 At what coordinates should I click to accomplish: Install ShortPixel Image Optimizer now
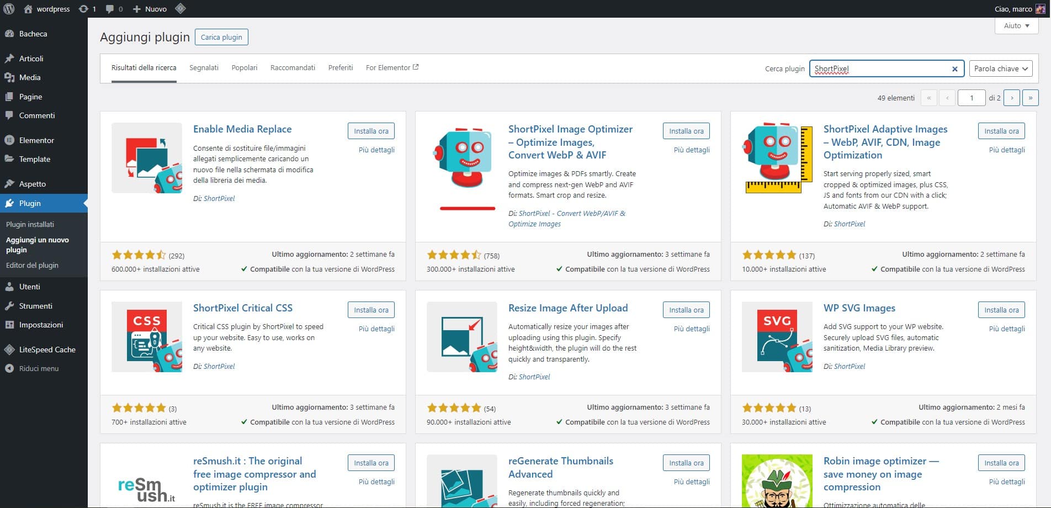point(686,131)
